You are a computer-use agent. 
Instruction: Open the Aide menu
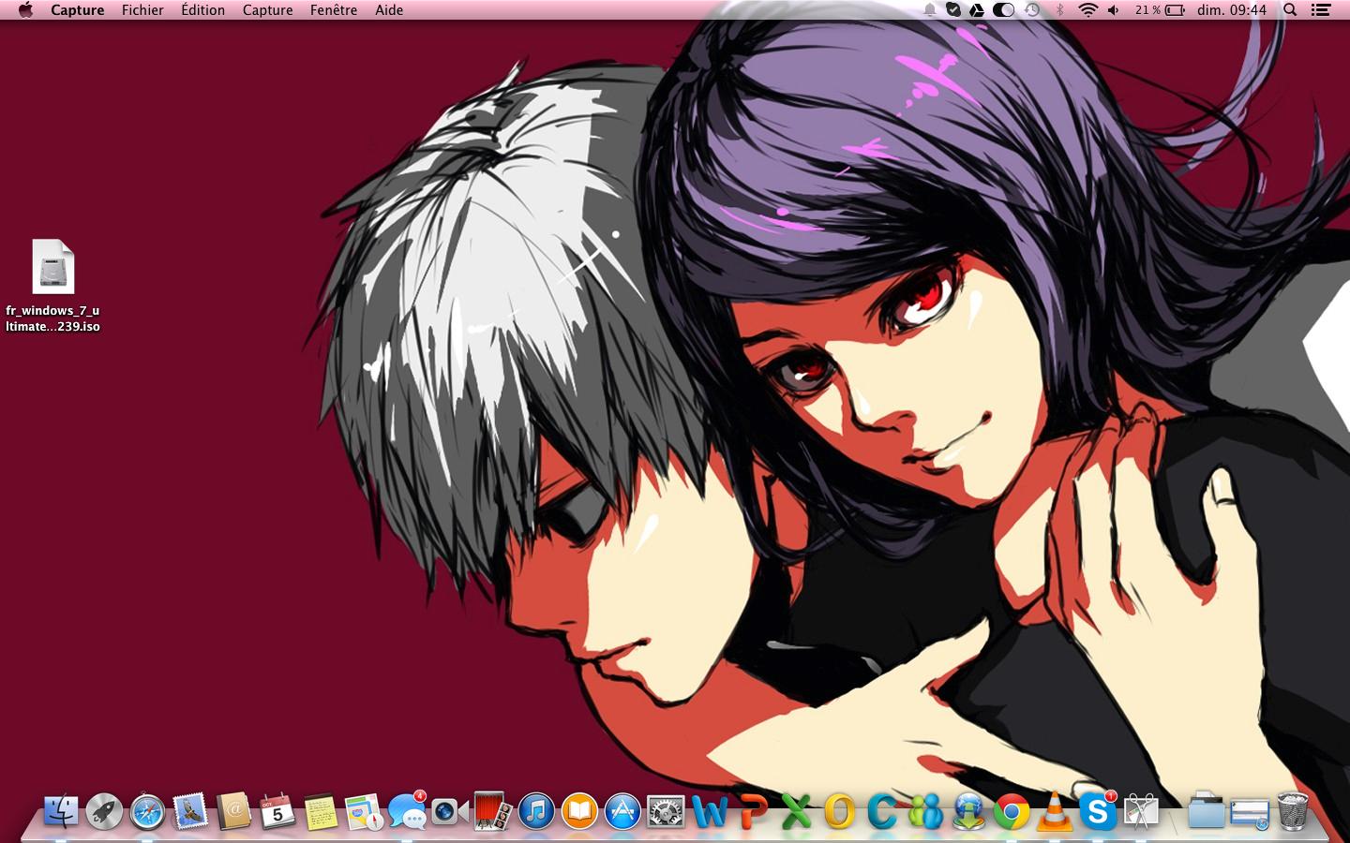point(389,10)
